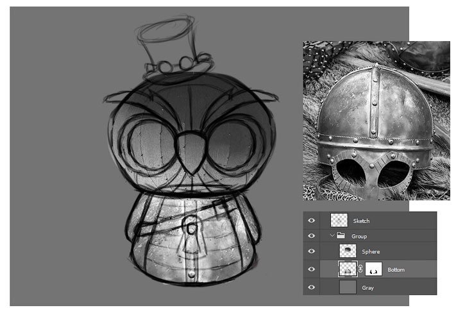Hide the Sphere layer

click(311, 251)
